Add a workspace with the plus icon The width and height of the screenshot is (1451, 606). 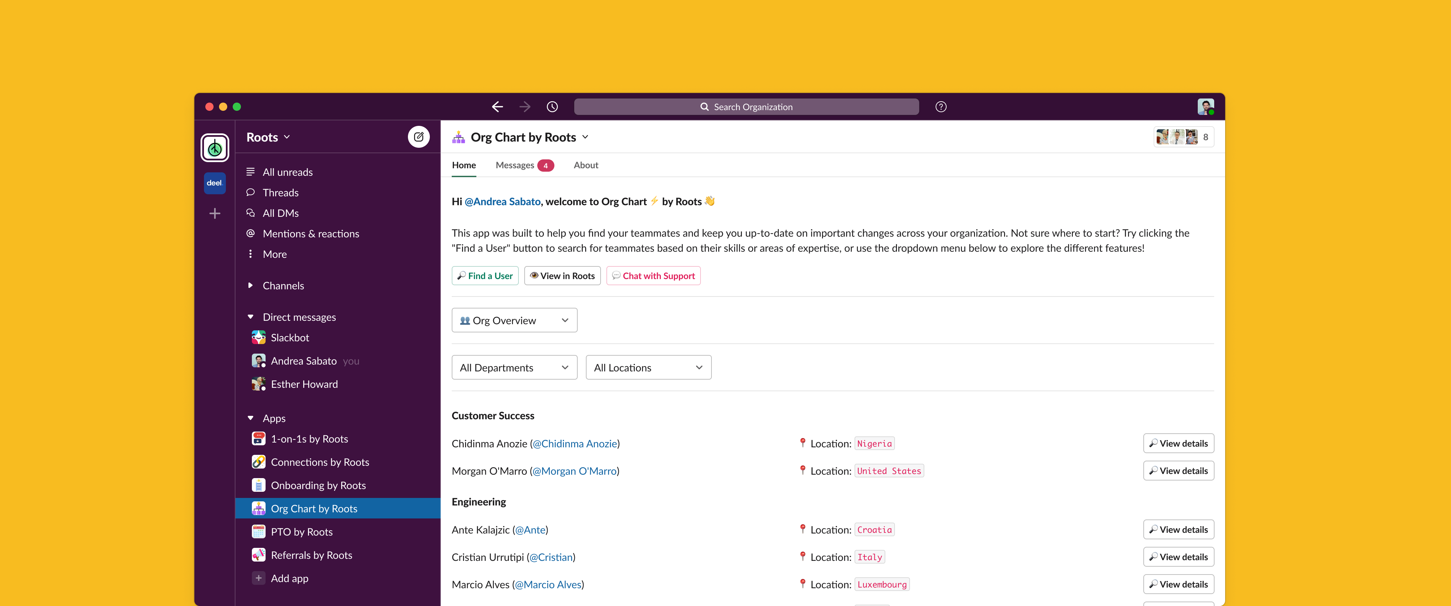(x=215, y=213)
